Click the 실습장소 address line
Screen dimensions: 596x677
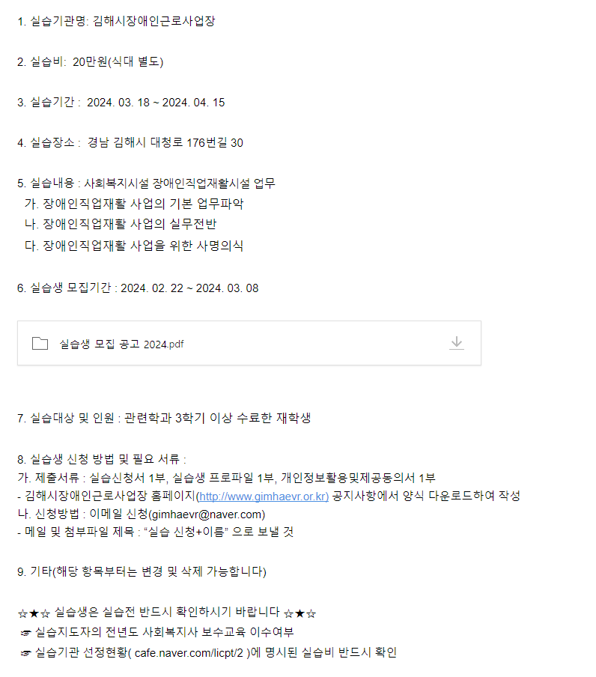130,143
